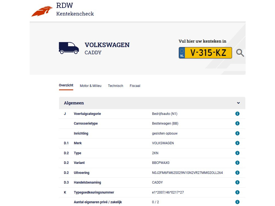275x206 pixels.
Task: Open info for Uitvoering row
Action: (237, 172)
